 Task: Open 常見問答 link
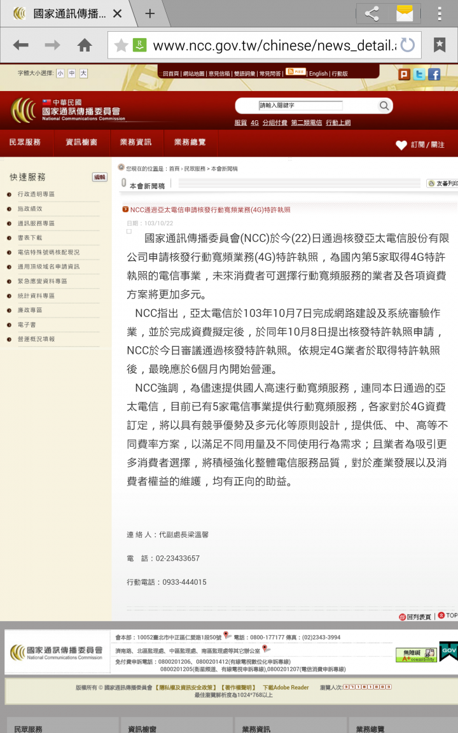click(270, 74)
